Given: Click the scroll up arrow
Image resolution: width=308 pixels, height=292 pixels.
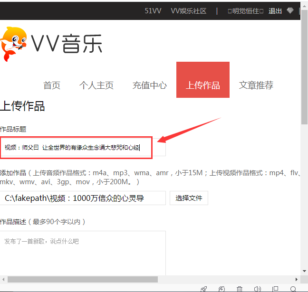Looking at the screenshot, I should coord(304,6).
